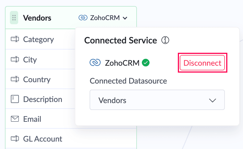Click the ZohoCRM link icon in header

click(83, 18)
